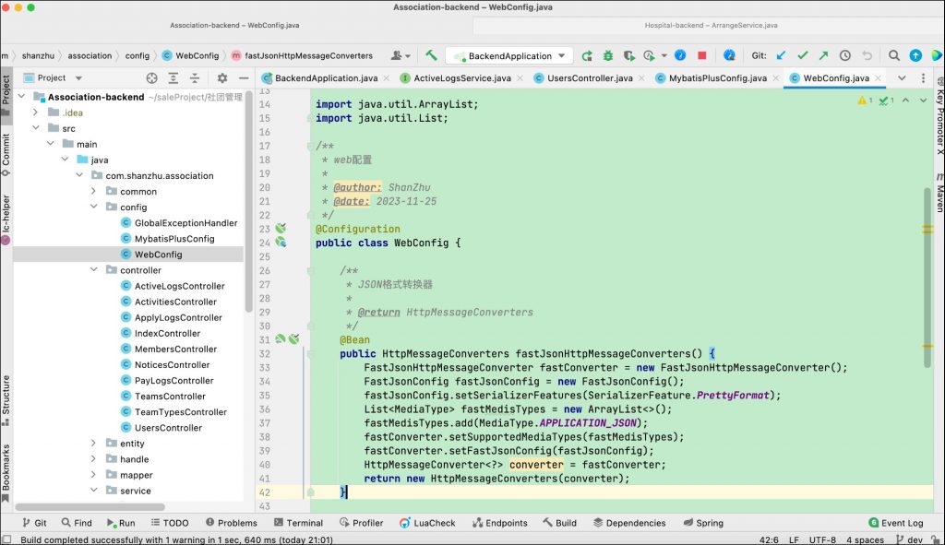Open Git show history clock icon
Viewport: 945px width, 545px height.
[844, 55]
